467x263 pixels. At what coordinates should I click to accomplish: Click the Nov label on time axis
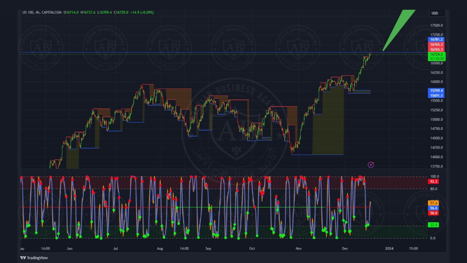click(299, 248)
